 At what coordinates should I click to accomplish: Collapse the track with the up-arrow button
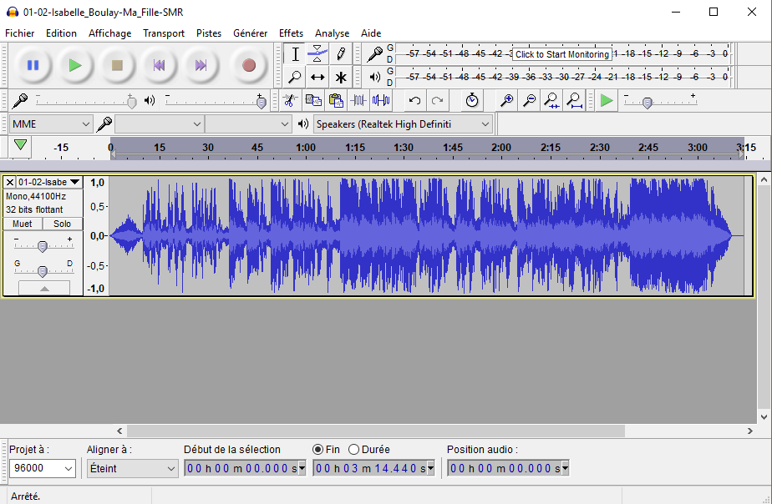pyautogui.click(x=44, y=288)
